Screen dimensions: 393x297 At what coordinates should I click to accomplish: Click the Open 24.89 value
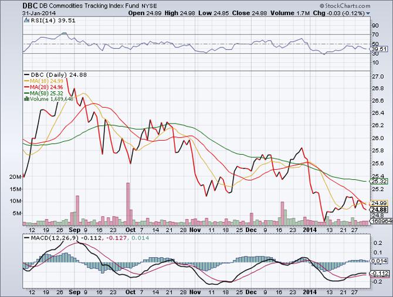click(x=145, y=13)
